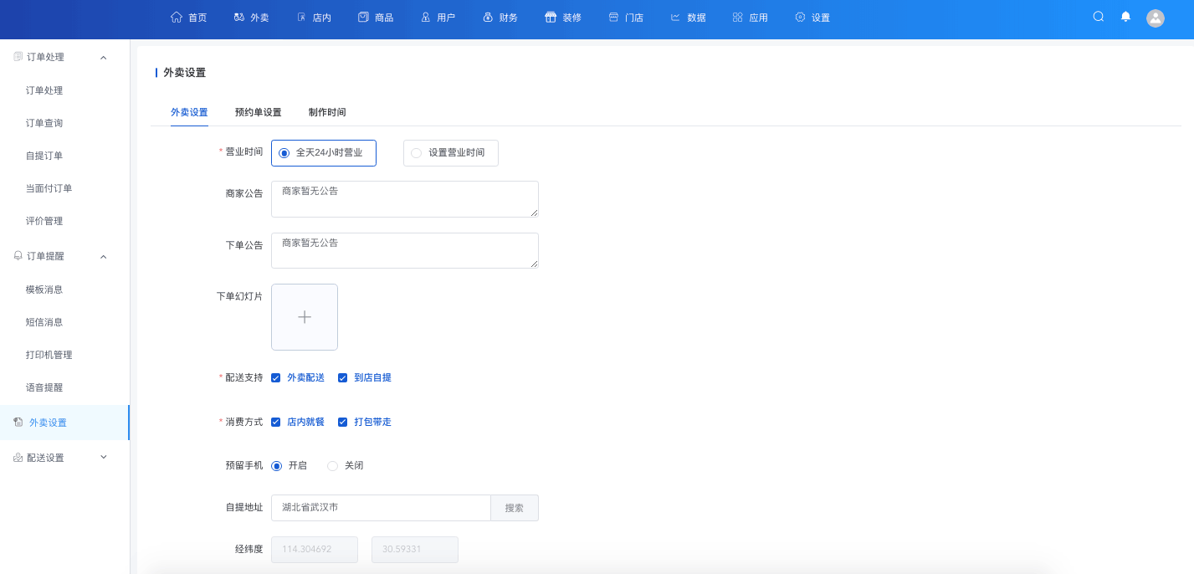Uncheck the 外卖配送 checkbox
This screenshot has width=1194, height=574.
pos(276,378)
